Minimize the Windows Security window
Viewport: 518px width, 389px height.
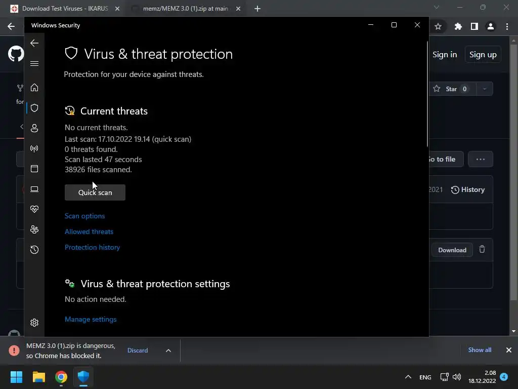pos(371,25)
